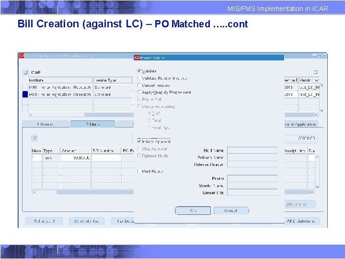
Task: Tick the Create Accounting checkbox
Action: tap(139, 106)
